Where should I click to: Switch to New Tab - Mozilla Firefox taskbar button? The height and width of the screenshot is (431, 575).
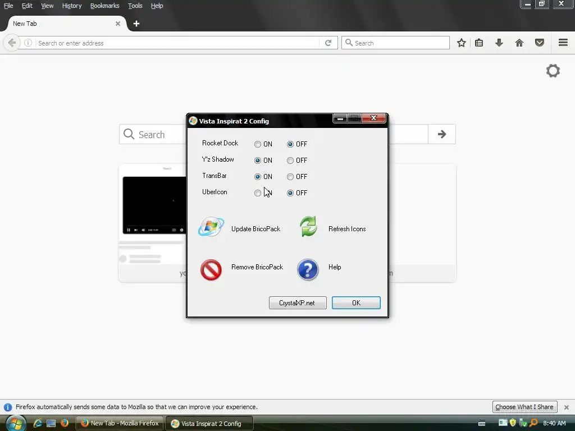(x=120, y=423)
